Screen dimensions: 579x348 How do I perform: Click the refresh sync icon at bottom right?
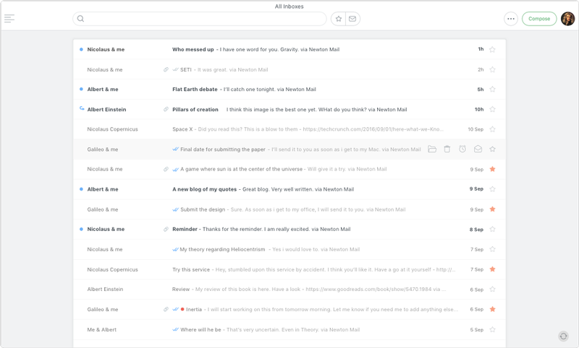pos(564,336)
